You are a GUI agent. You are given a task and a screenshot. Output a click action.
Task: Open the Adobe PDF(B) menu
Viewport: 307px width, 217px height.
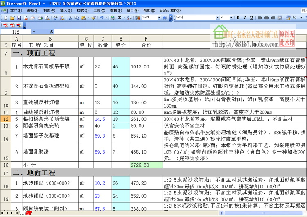[170, 11]
